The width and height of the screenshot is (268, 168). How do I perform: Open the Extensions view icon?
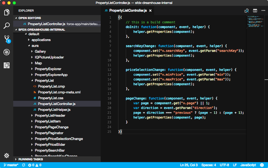pyautogui.click(x=6, y=65)
